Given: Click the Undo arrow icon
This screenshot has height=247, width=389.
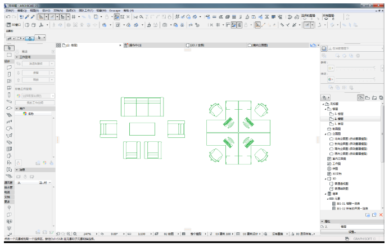Looking at the screenshot, I should point(8,17).
